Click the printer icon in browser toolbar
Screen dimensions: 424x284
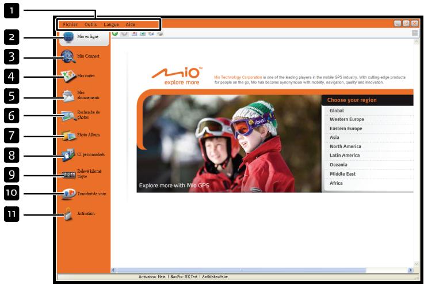pyautogui.click(x=160, y=33)
